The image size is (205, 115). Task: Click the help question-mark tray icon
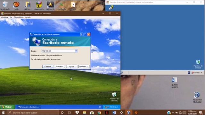[x=169, y=112]
